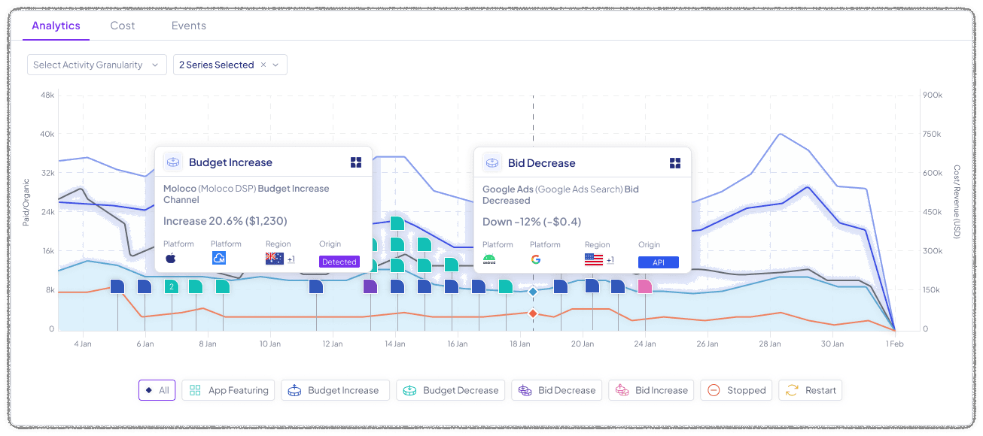
Task: Switch to the Cost tab
Action: pos(123,26)
